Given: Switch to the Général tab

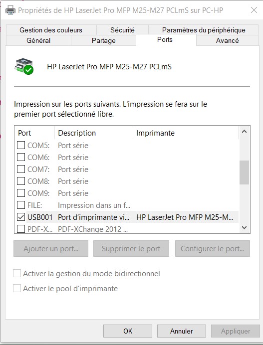Looking at the screenshot, I should click(38, 40).
